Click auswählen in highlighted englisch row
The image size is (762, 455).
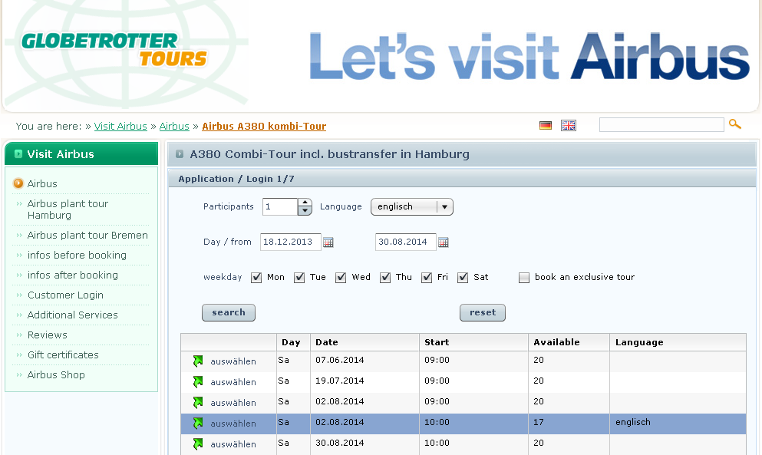[233, 424]
